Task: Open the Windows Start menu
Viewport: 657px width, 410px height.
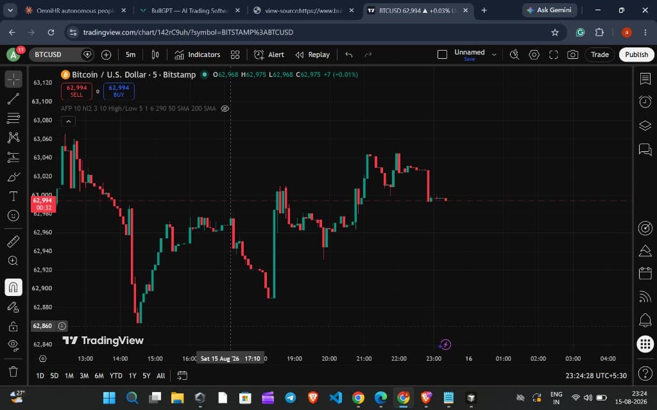Action: click(x=109, y=397)
